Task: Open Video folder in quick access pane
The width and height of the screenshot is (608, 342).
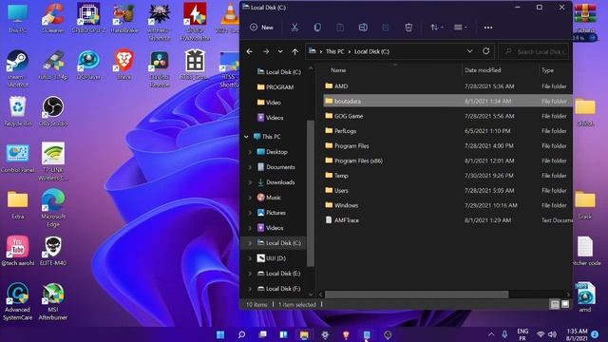Action: pyautogui.click(x=269, y=103)
